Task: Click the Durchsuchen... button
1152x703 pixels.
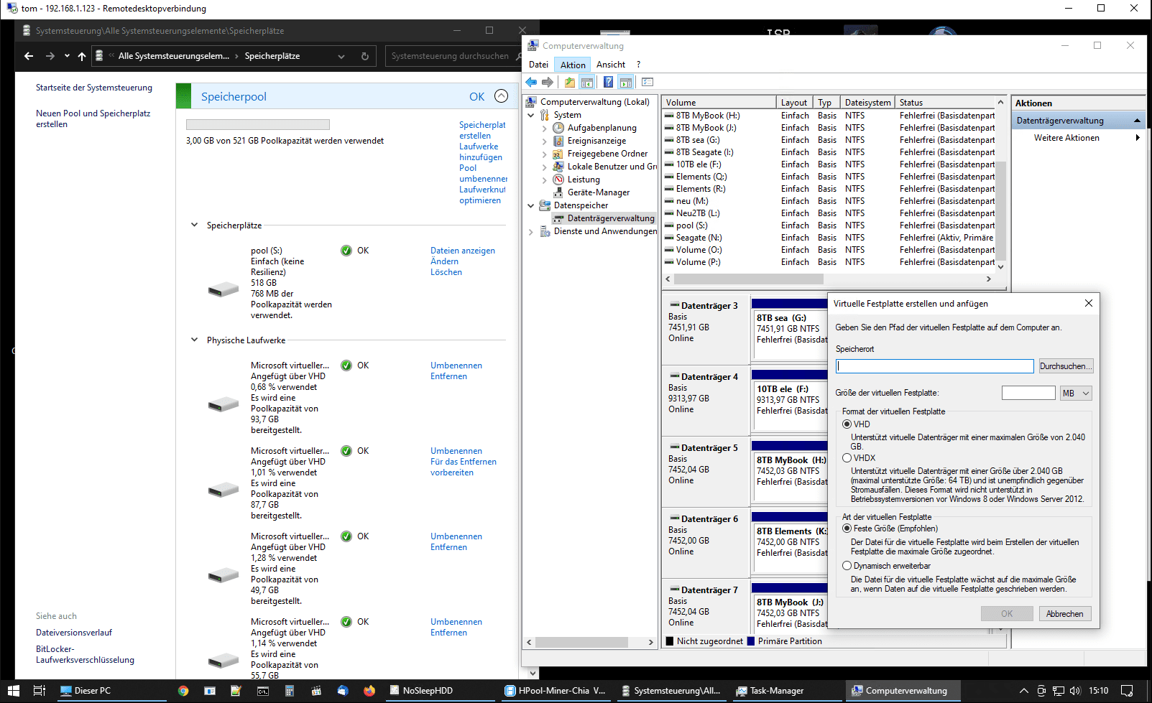Action: (1066, 366)
